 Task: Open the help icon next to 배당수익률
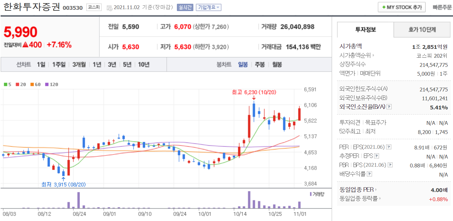coord(370,174)
